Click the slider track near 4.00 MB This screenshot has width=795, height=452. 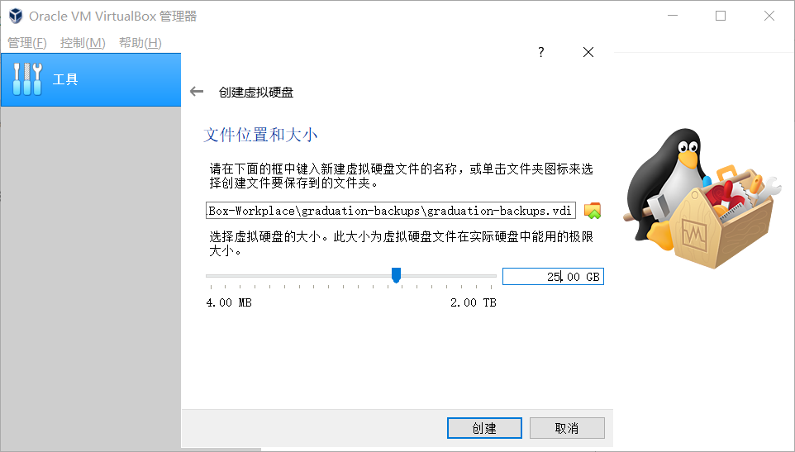coord(213,276)
